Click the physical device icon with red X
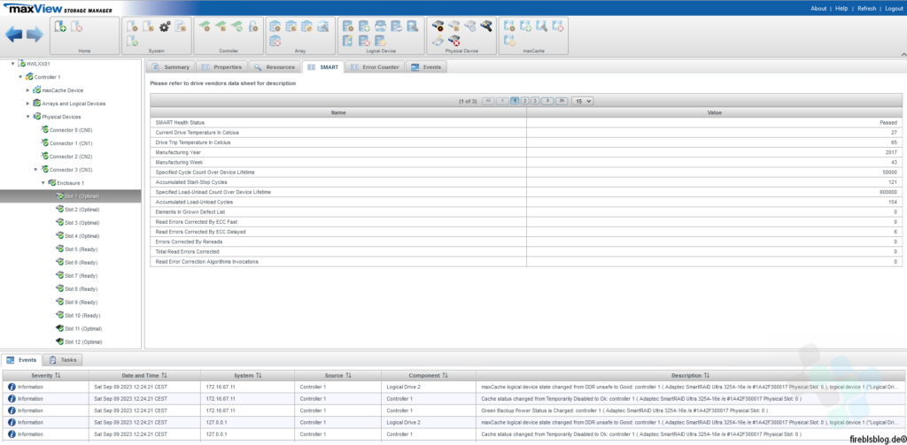Screen dimensions: 907x445 (456, 41)
